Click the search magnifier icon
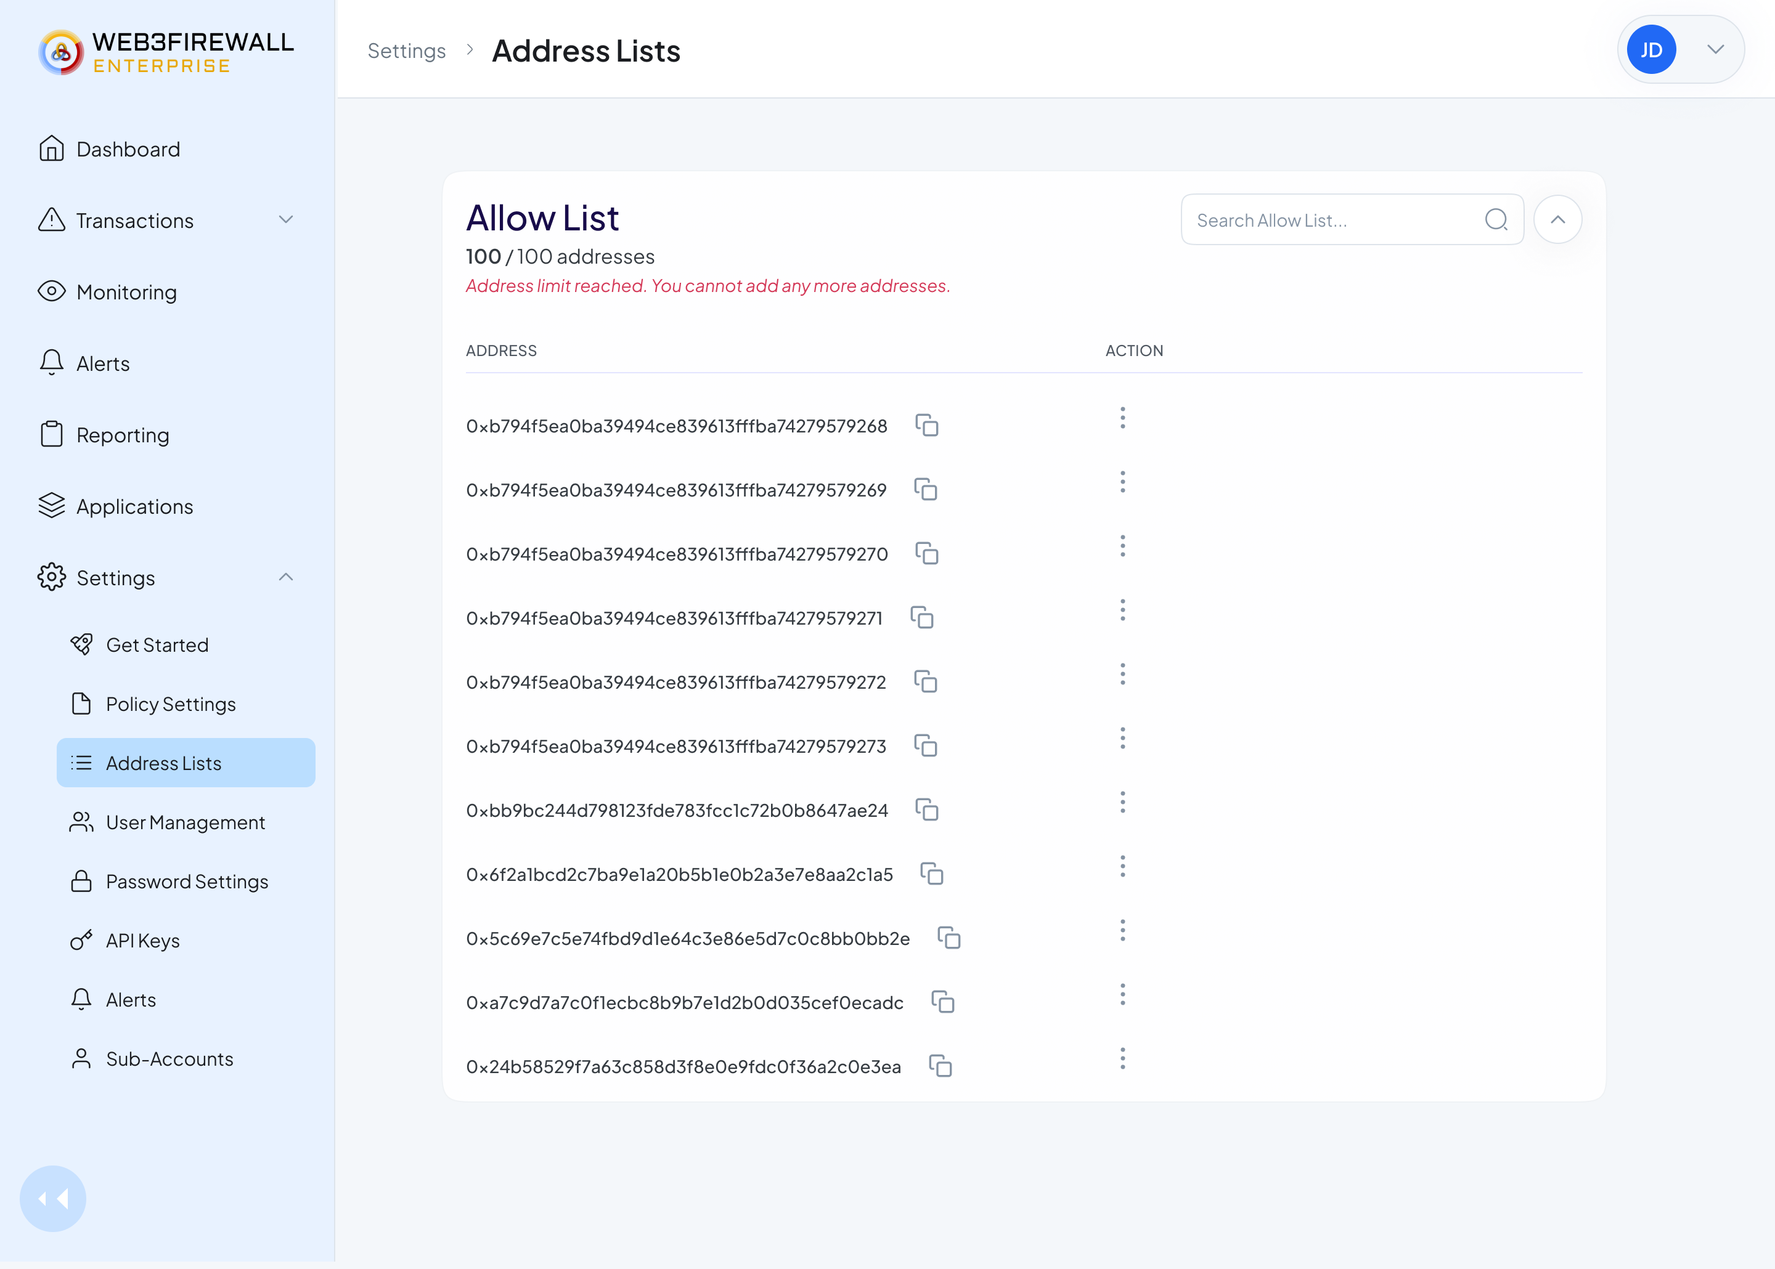 coord(1495,219)
